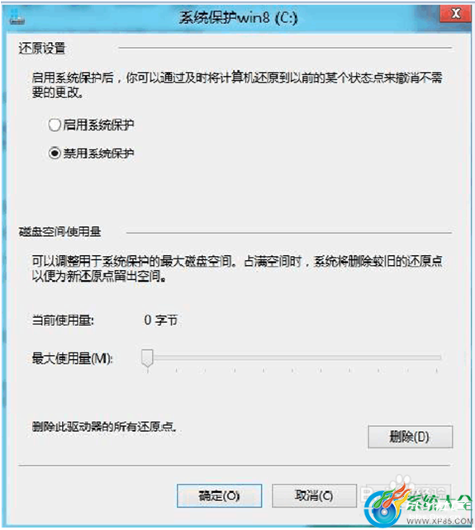Click the 最大使用量(M) label
Screen dimensions: 475x530
click(73, 358)
